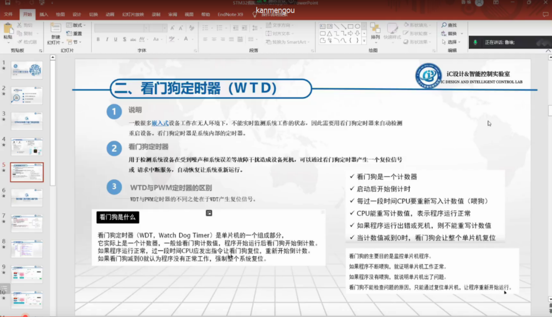The image size is (552, 317).
Task: Open the Layout (版式) dropdown
Action: 76,25
